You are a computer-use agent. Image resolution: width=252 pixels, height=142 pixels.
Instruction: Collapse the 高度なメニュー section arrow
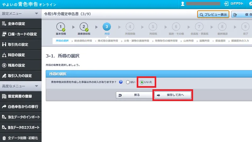click(x=37, y=86)
